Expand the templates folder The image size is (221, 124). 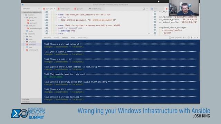25,42
